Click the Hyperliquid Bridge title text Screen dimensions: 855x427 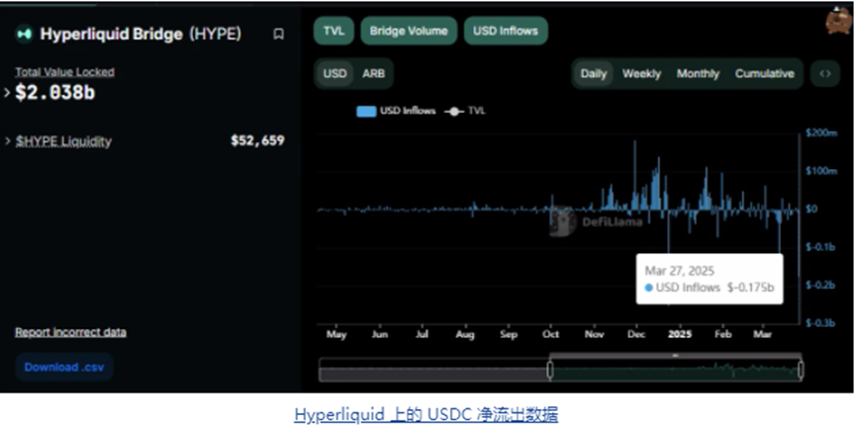tap(112, 35)
